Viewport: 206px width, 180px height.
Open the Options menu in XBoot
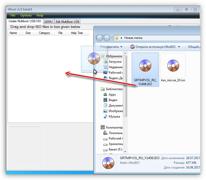[x=26, y=15]
